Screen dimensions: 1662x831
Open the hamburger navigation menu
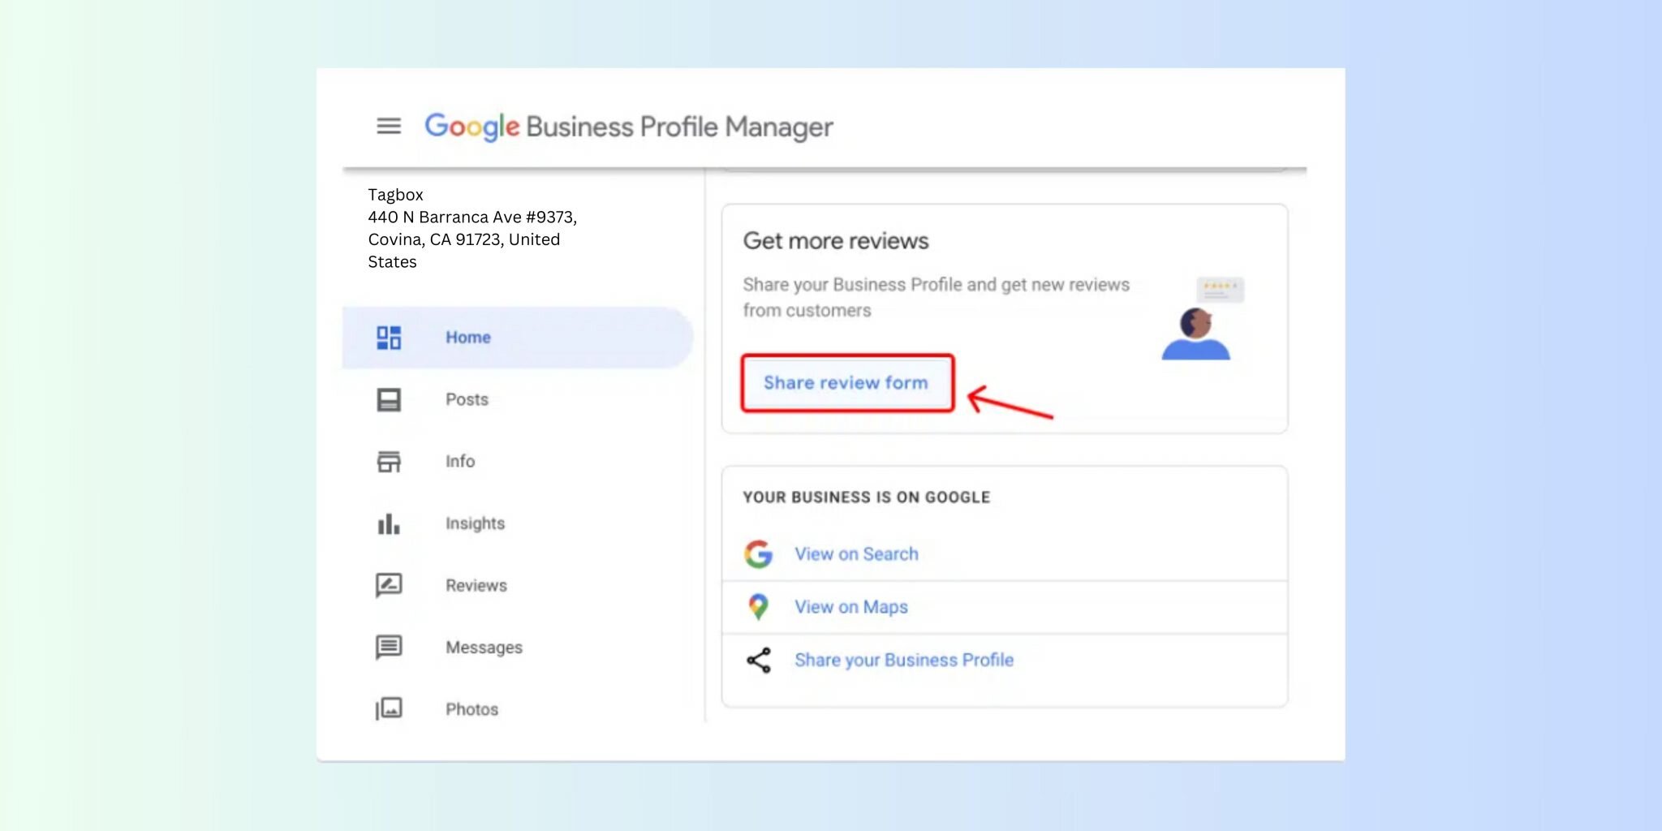point(389,126)
